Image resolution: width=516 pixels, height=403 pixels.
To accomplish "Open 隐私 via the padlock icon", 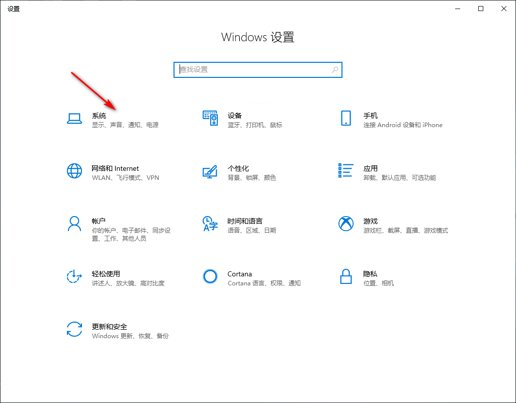I will click(x=346, y=276).
